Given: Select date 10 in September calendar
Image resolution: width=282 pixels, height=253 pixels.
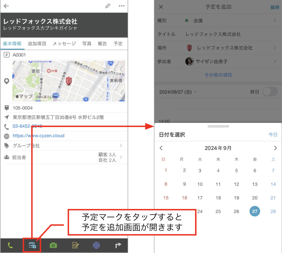Looking at the screenshot, I should pos(200,184).
